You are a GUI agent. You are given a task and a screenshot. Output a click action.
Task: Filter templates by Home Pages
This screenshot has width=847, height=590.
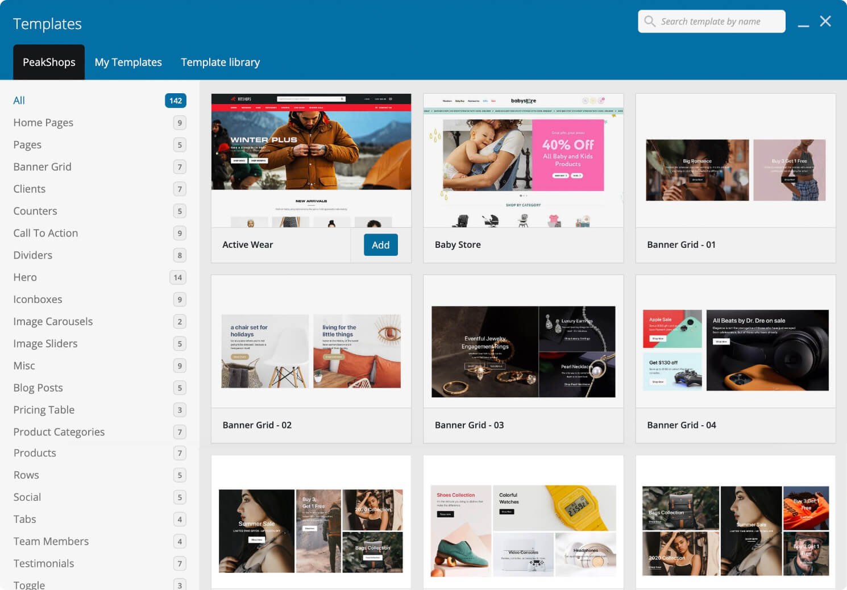[43, 123]
